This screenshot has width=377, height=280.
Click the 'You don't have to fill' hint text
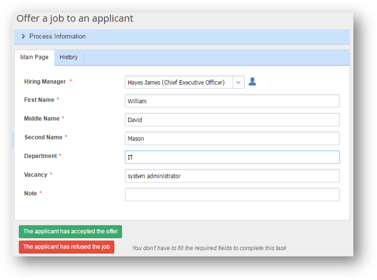click(x=209, y=248)
